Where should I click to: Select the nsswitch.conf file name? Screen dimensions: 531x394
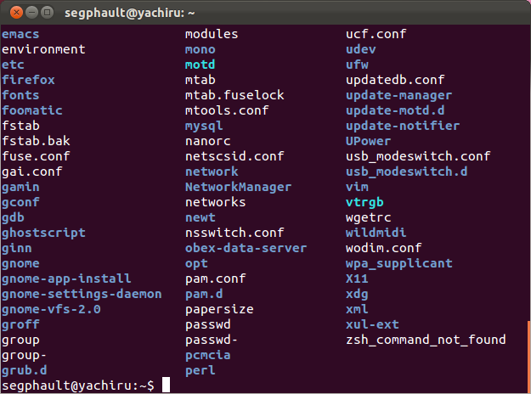(234, 233)
